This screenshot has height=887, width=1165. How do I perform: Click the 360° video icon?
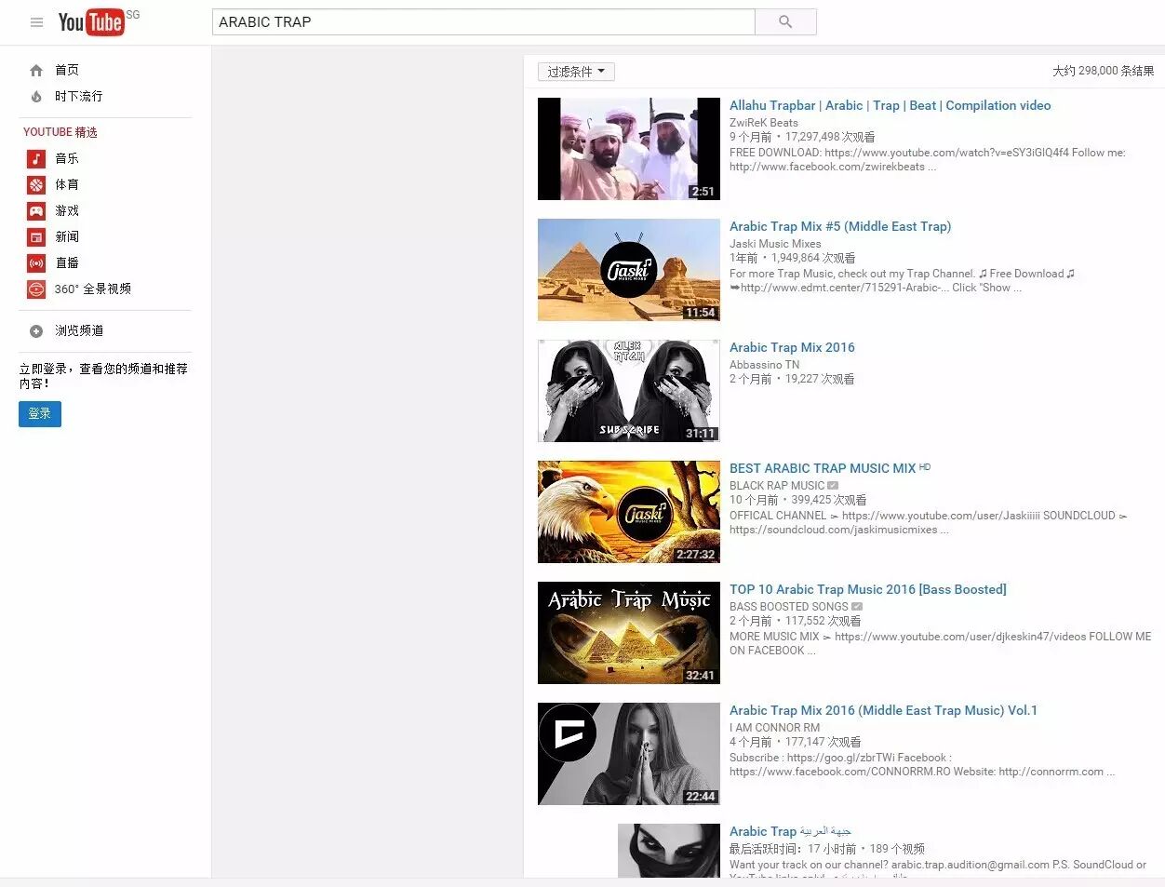[36, 289]
